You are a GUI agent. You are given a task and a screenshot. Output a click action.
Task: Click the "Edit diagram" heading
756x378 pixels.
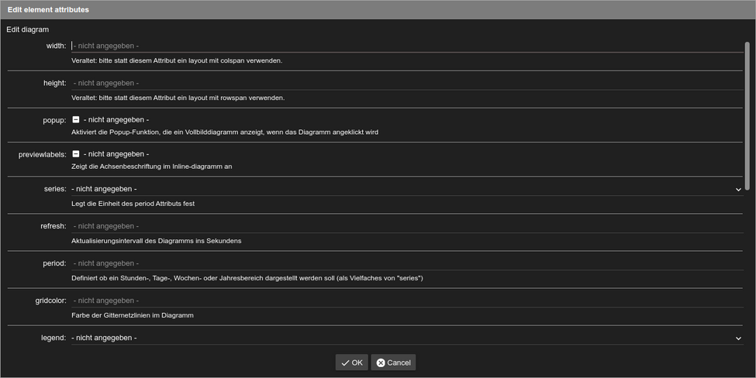28,29
